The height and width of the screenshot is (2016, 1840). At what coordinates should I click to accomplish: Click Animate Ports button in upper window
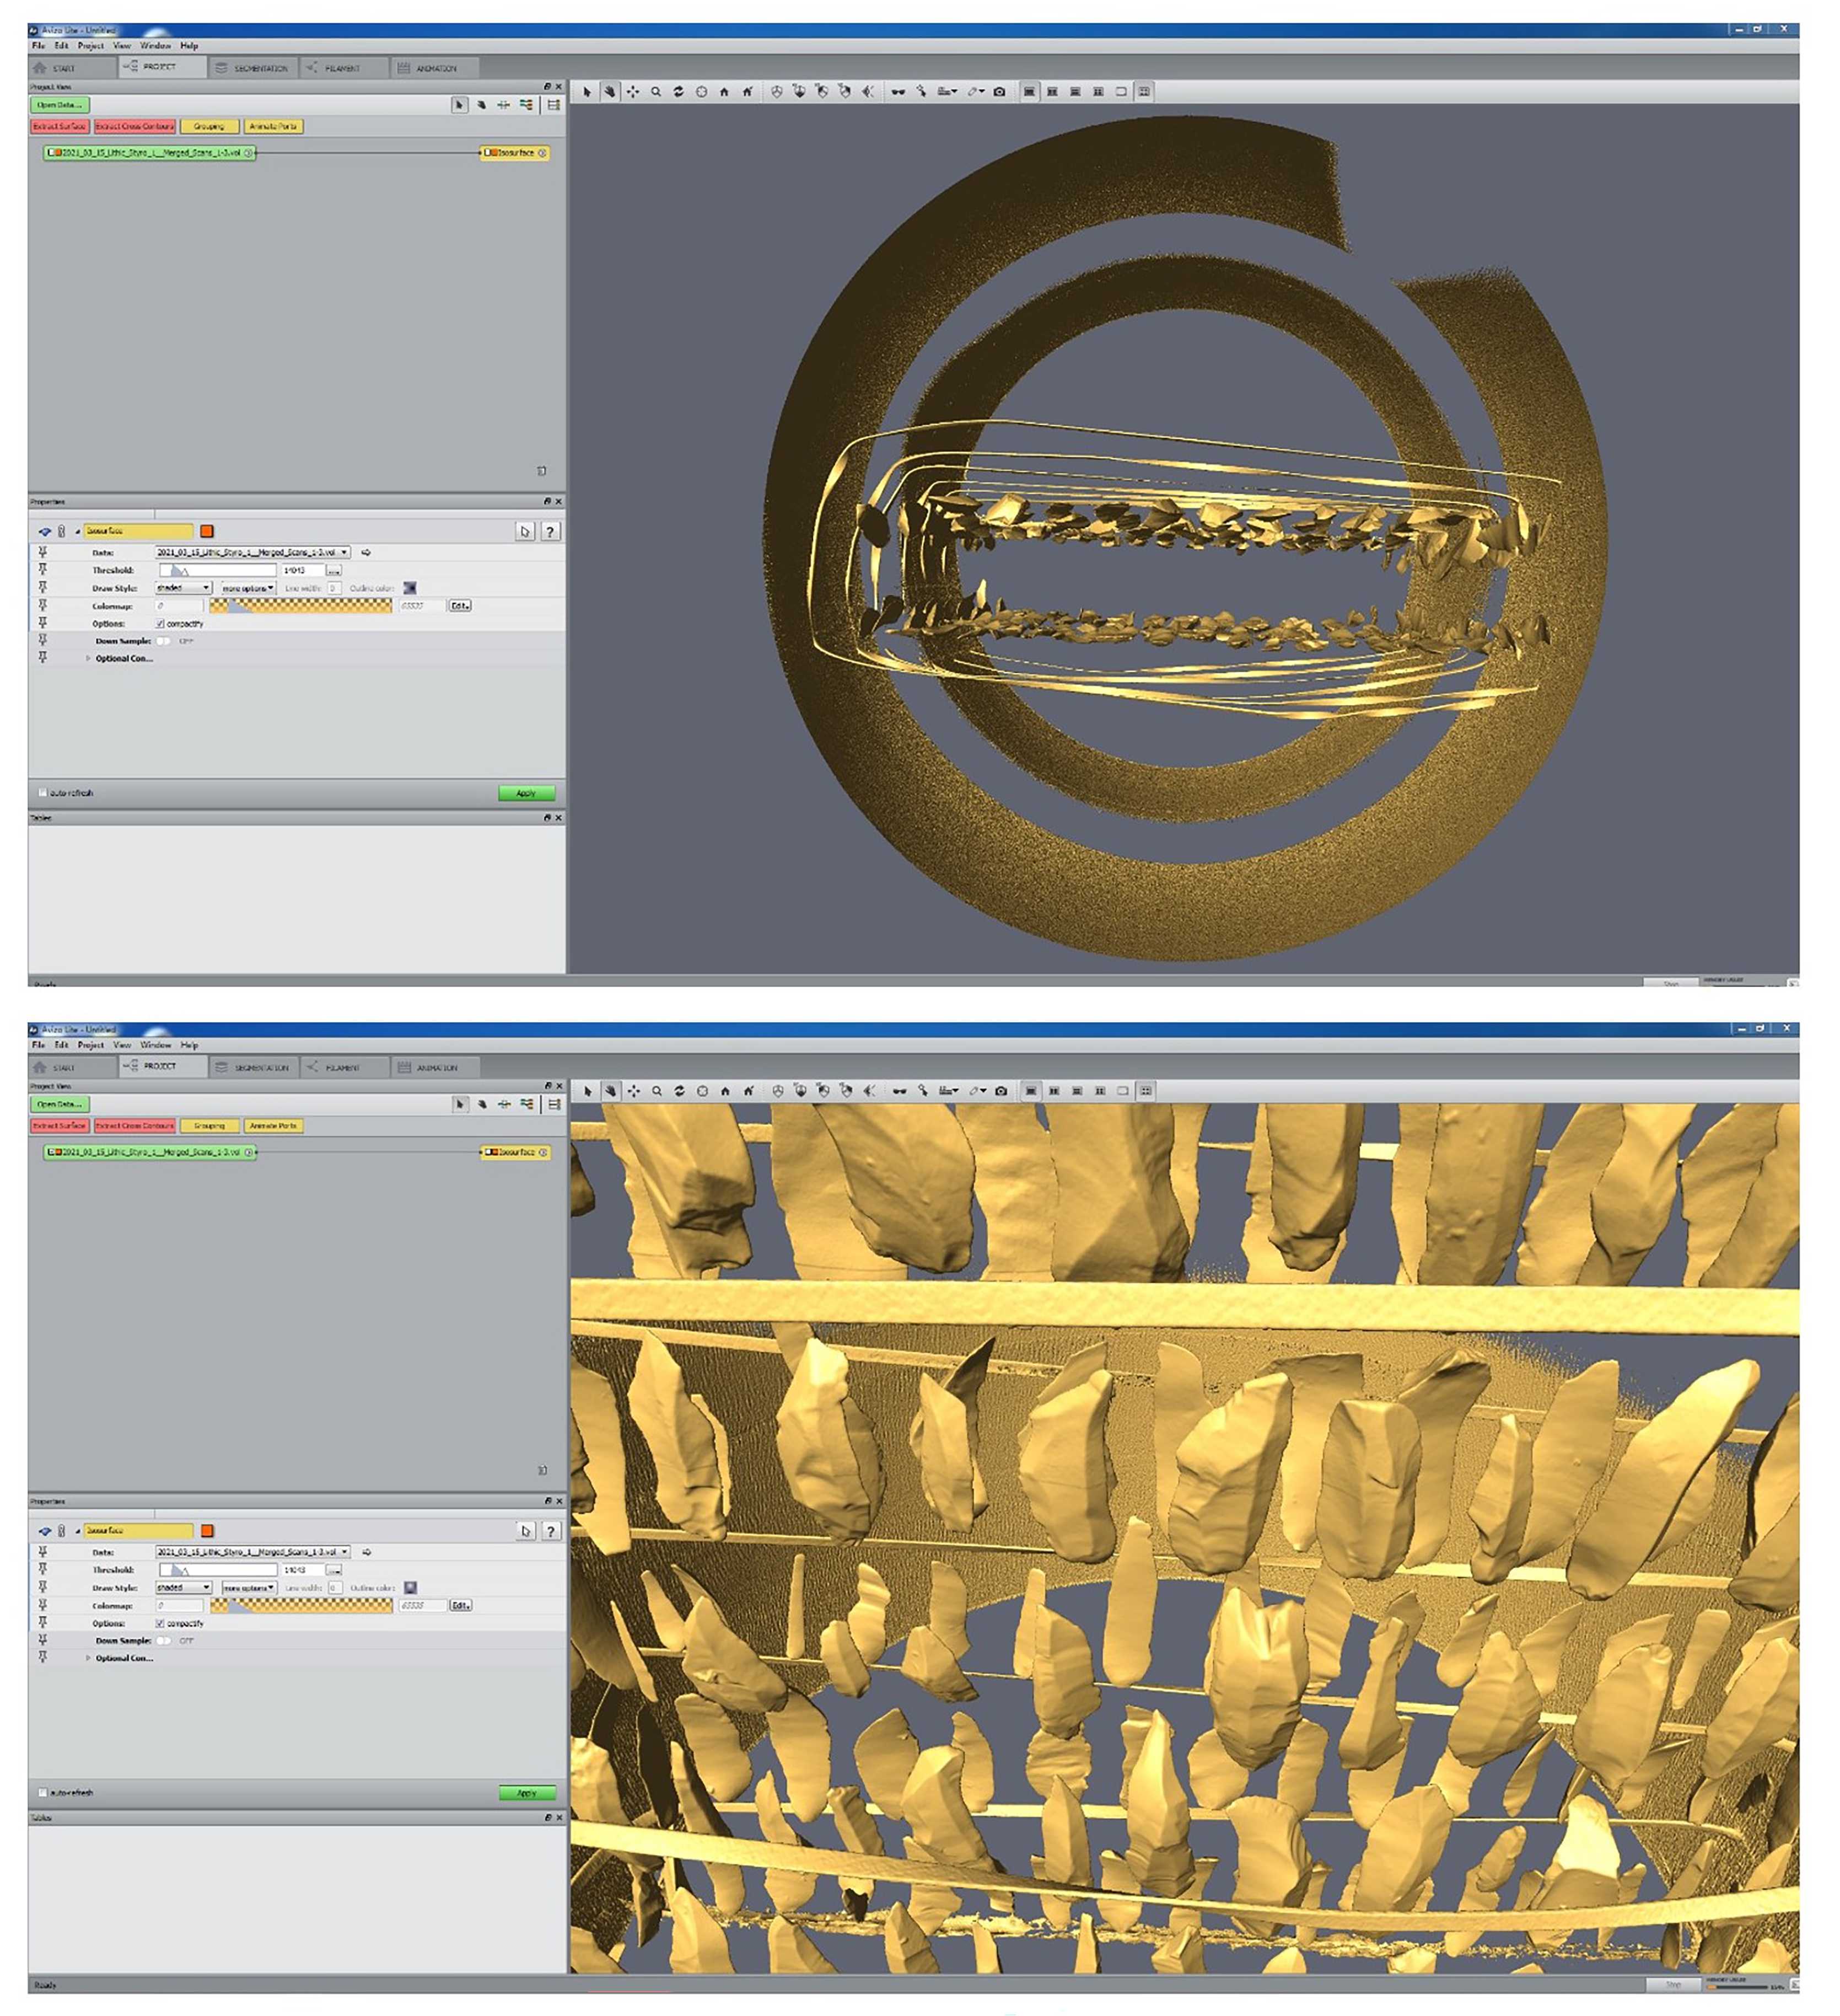(x=273, y=126)
